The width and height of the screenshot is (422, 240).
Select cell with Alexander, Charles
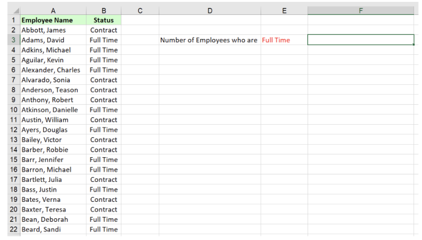coord(53,70)
